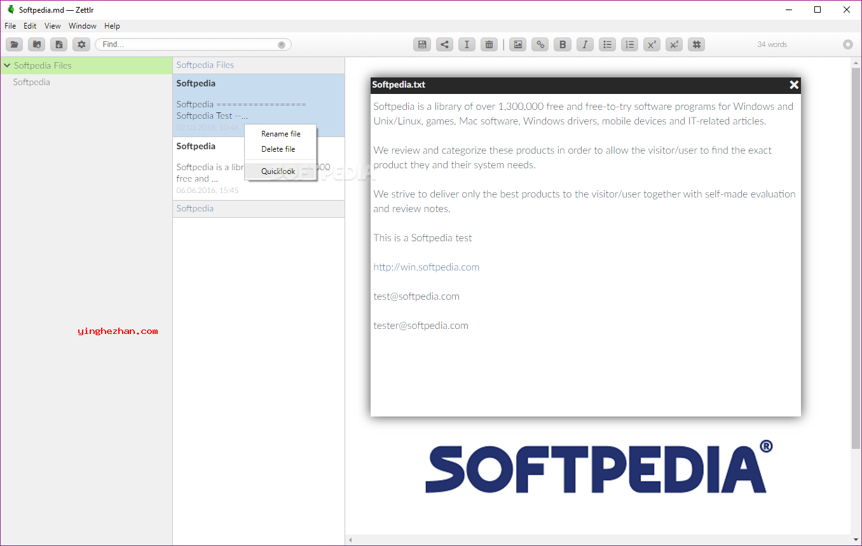Click the 34 words counter
Screen dimensions: 862x546
[772, 44]
